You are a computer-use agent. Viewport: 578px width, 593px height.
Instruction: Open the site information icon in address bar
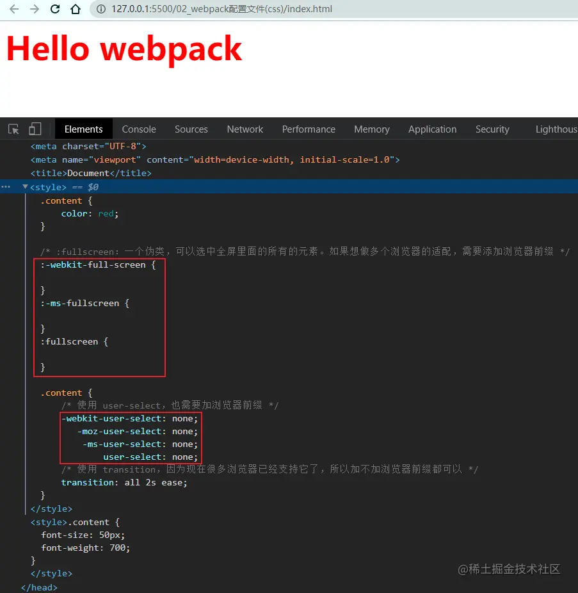click(101, 9)
